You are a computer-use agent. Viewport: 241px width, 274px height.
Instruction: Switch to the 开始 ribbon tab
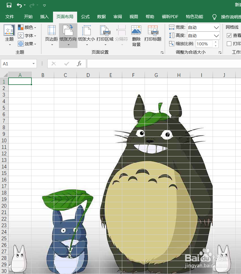coord(28,16)
